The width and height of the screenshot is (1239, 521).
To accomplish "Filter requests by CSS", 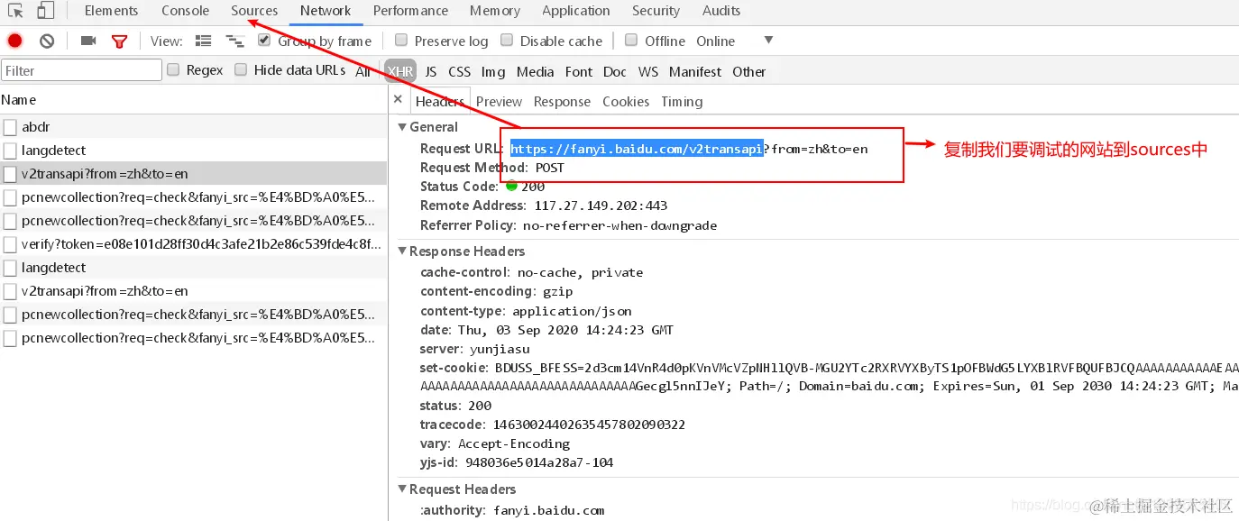I will coord(460,71).
